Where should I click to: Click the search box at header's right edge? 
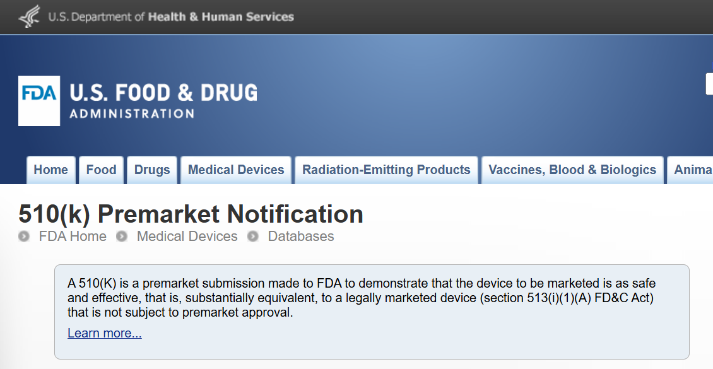[x=709, y=84]
